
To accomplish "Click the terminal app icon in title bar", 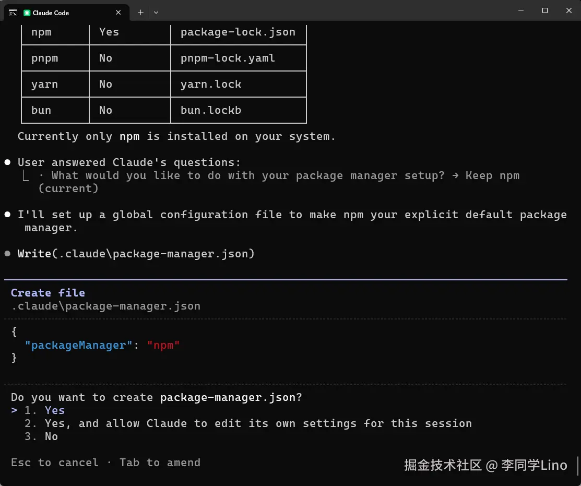I will 13,13.
